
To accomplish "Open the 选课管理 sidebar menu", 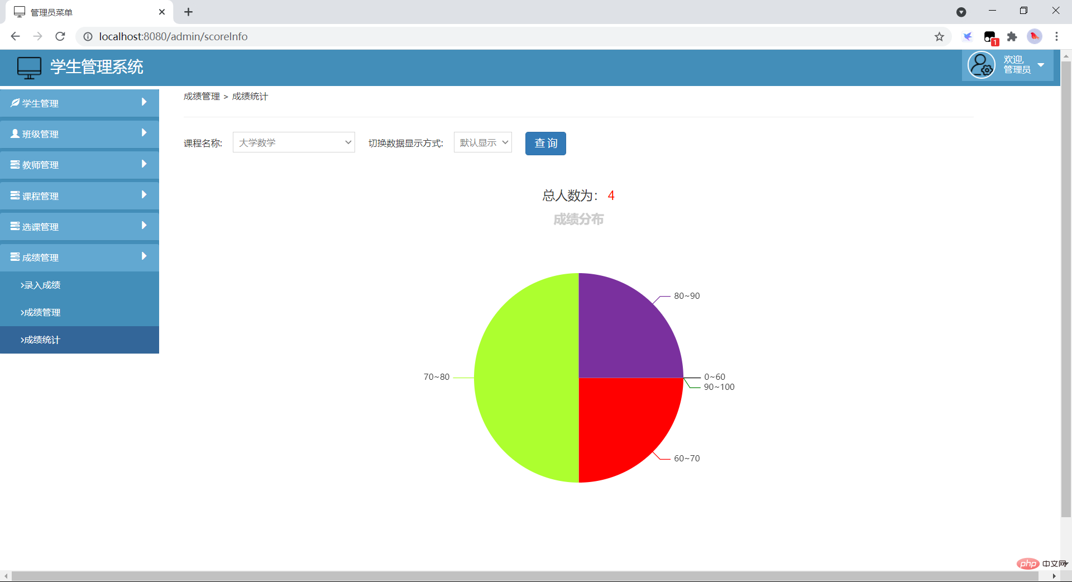I will (x=79, y=226).
